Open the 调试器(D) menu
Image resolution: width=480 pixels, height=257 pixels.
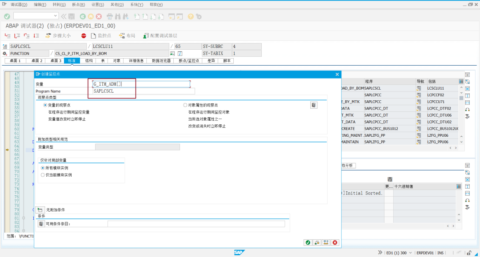click(19, 4)
